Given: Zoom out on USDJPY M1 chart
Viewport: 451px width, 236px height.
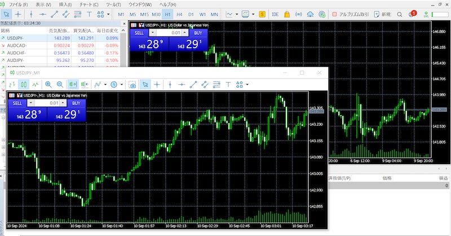Looking at the screenshot, I should coord(60,84).
